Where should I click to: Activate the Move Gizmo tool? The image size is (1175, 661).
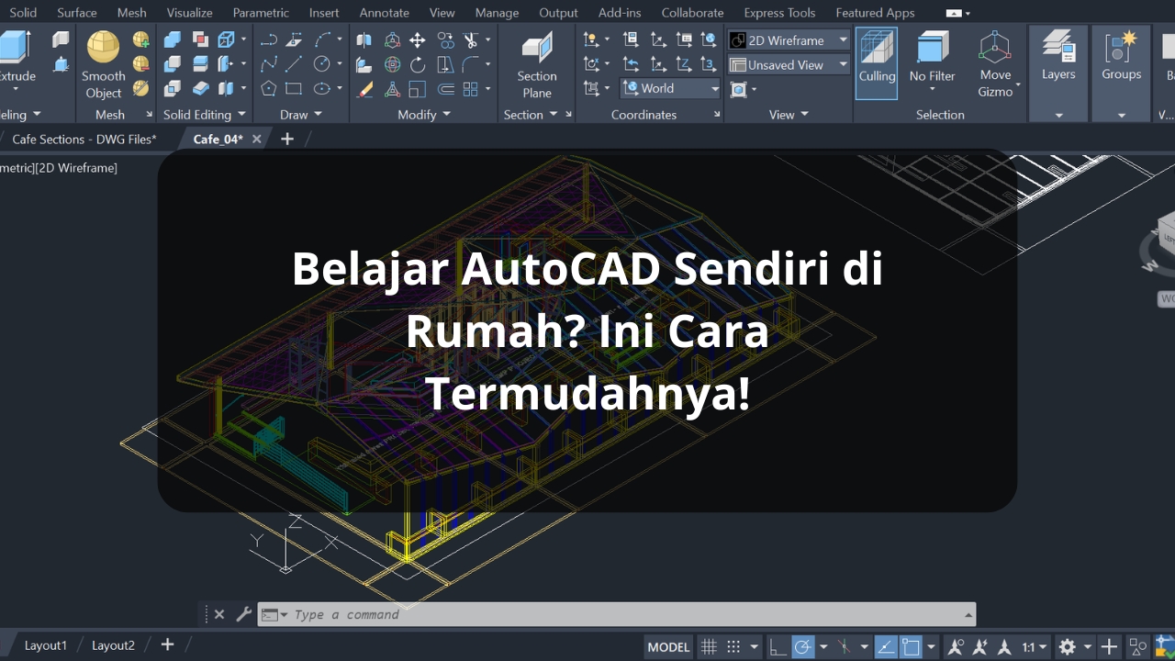[x=995, y=64]
